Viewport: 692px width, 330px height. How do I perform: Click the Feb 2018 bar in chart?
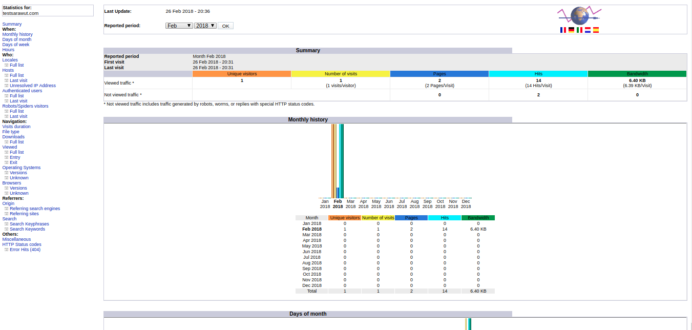pos(338,161)
